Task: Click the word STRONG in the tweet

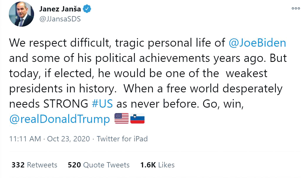Action: (65, 104)
